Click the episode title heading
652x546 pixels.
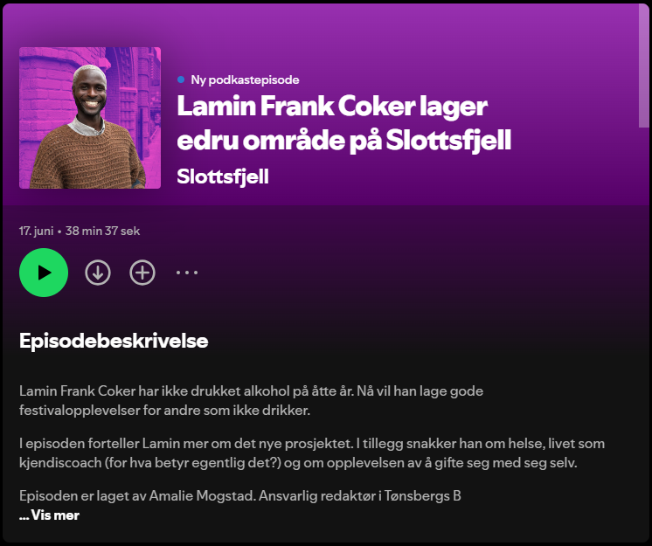[343, 123]
